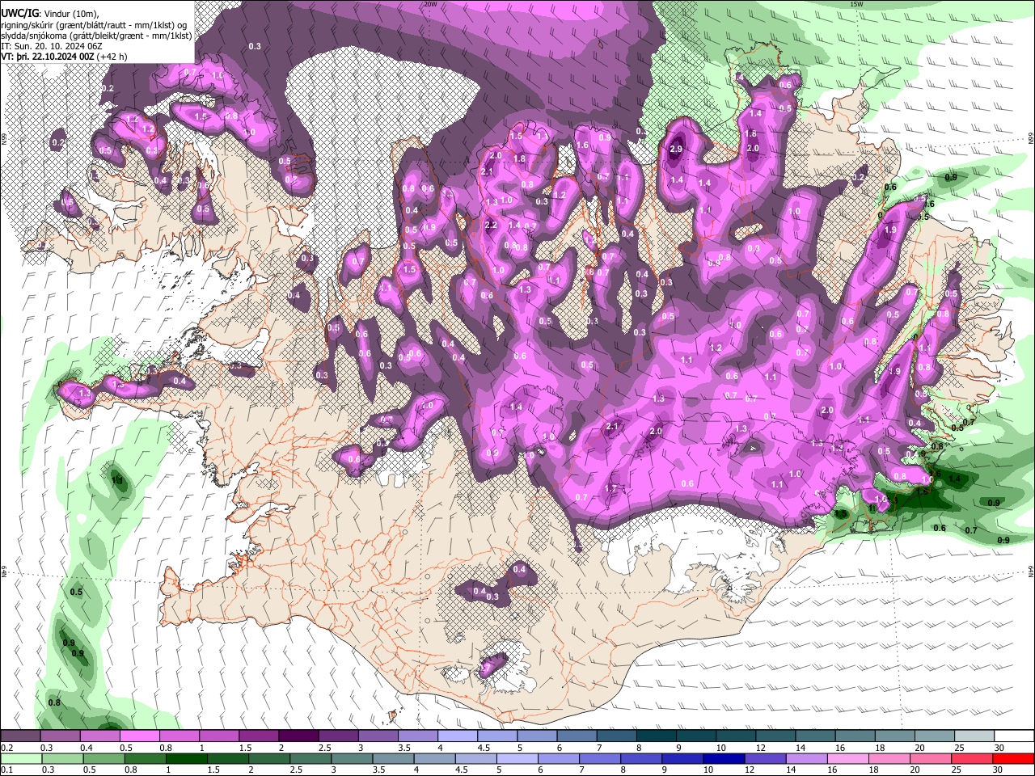Click the 20W longitude label at the top edge
Image resolution: width=1035 pixels, height=776 pixels.
click(430, 4)
